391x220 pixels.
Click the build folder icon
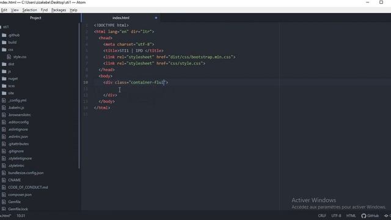pos(4,42)
